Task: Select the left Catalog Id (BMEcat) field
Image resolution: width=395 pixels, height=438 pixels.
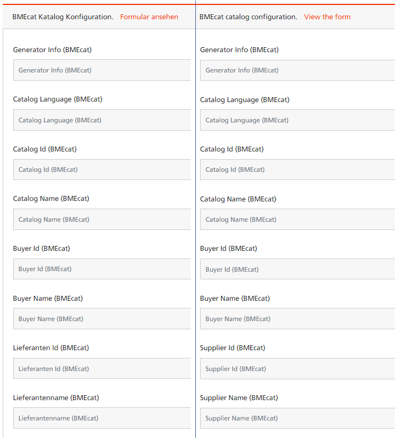Action: pyautogui.click(x=102, y=170)
